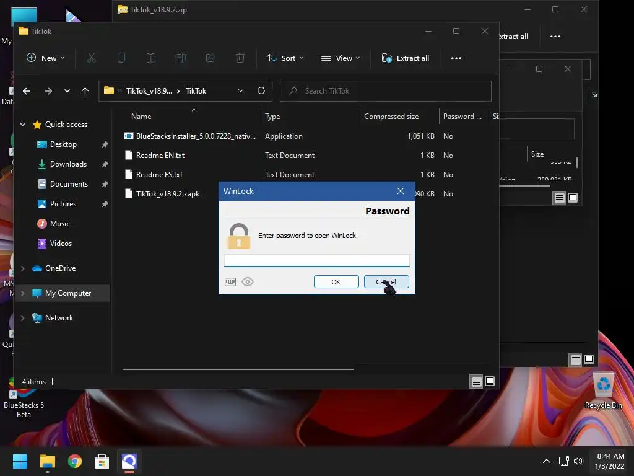This screenshot has width=634, height=476.
Task: Open the New item dropdown
Action: pos(45,58)
